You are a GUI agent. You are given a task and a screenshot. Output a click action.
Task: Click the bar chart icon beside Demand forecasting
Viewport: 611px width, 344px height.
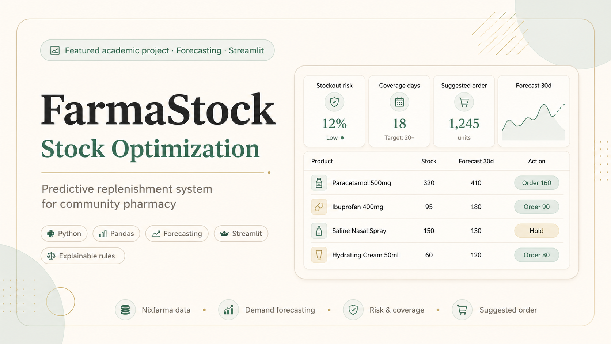pyautogui.click(x=229, y=310)
